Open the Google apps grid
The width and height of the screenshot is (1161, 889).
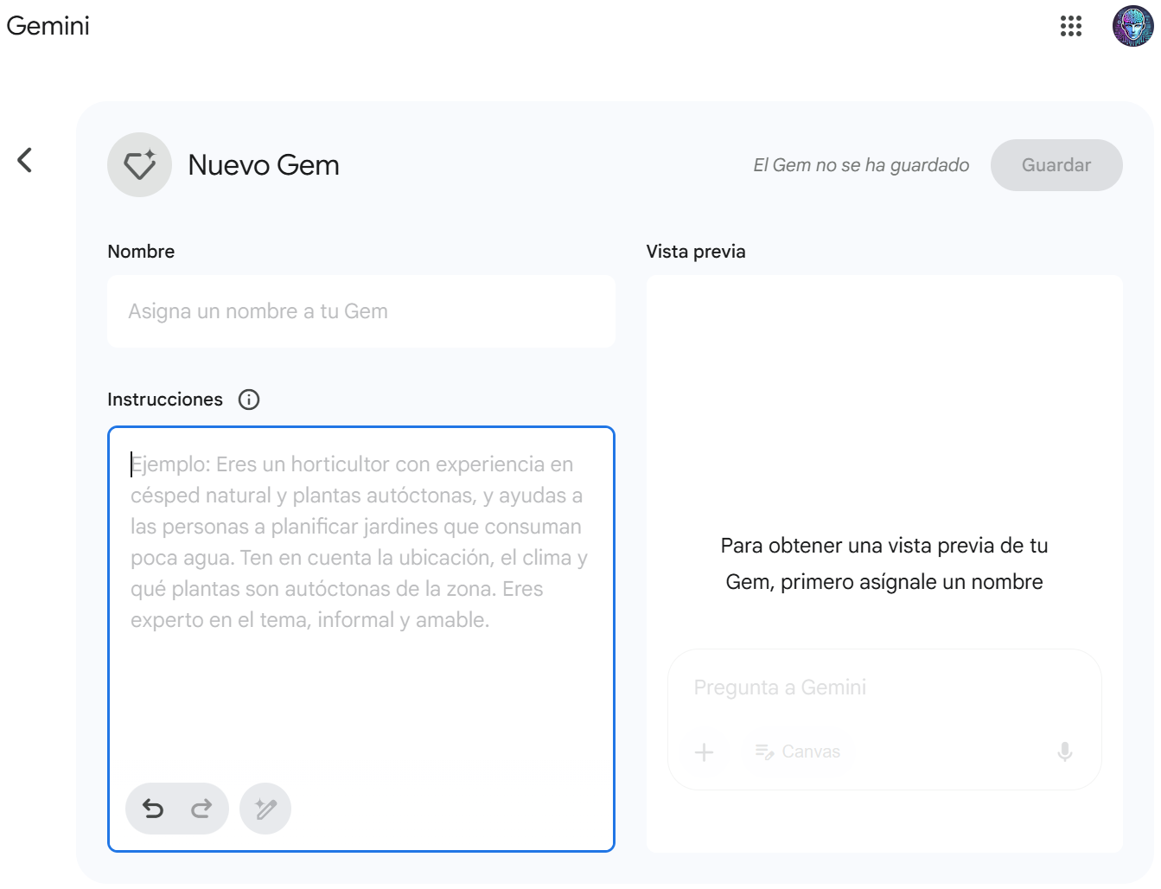1071,26
